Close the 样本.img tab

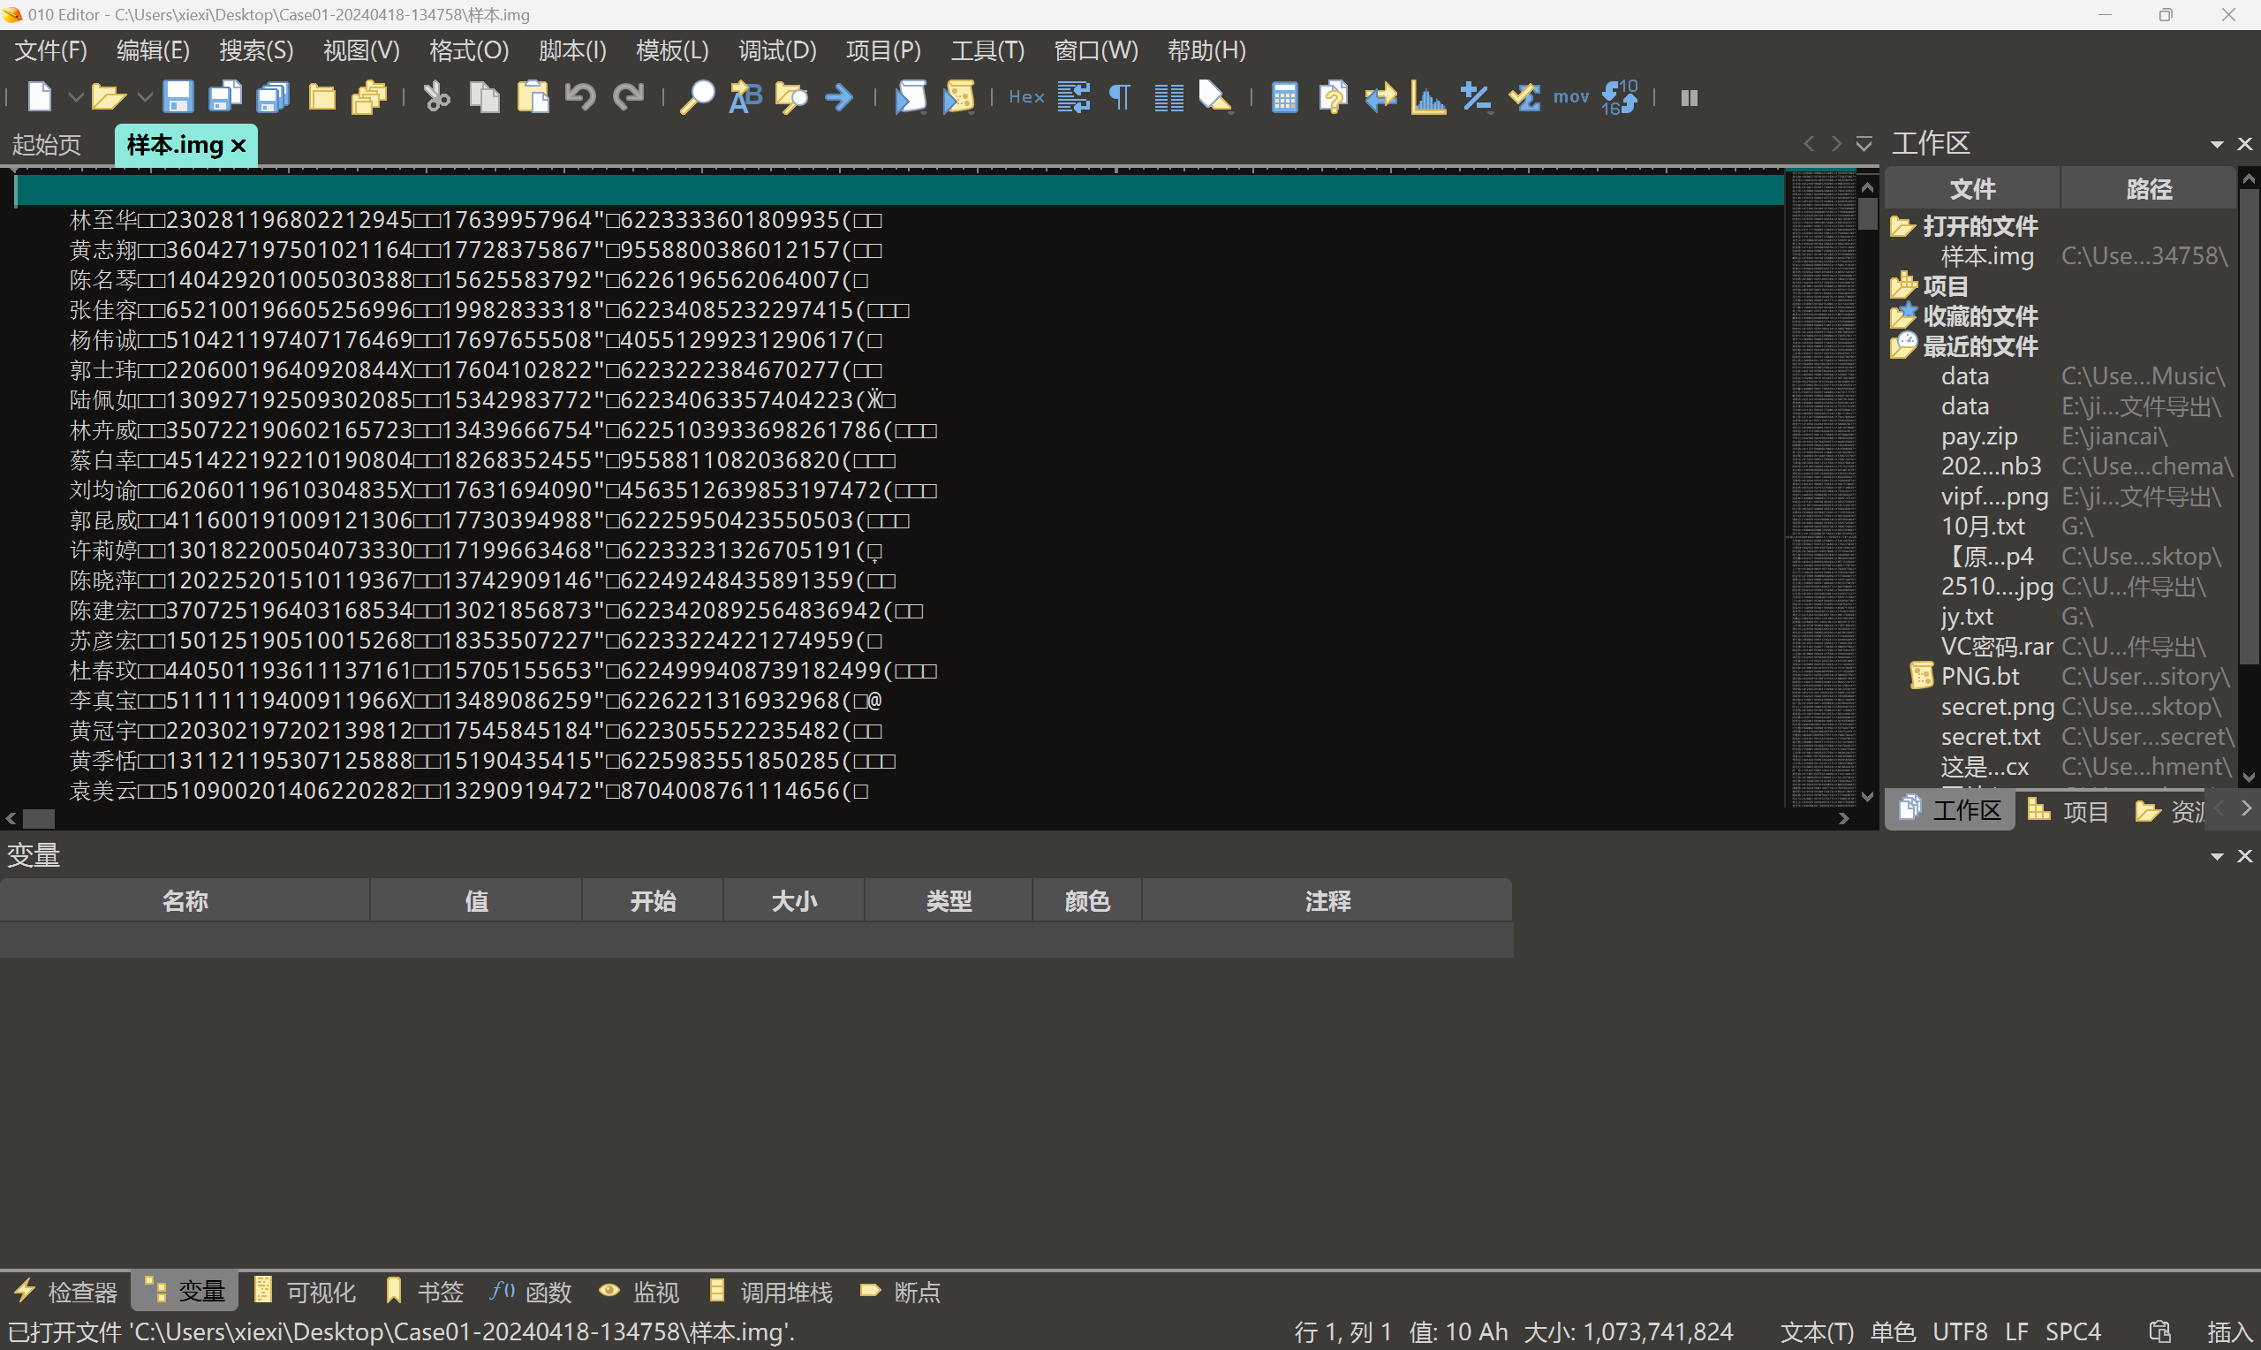pyautogui.click(x=239, y=146)
